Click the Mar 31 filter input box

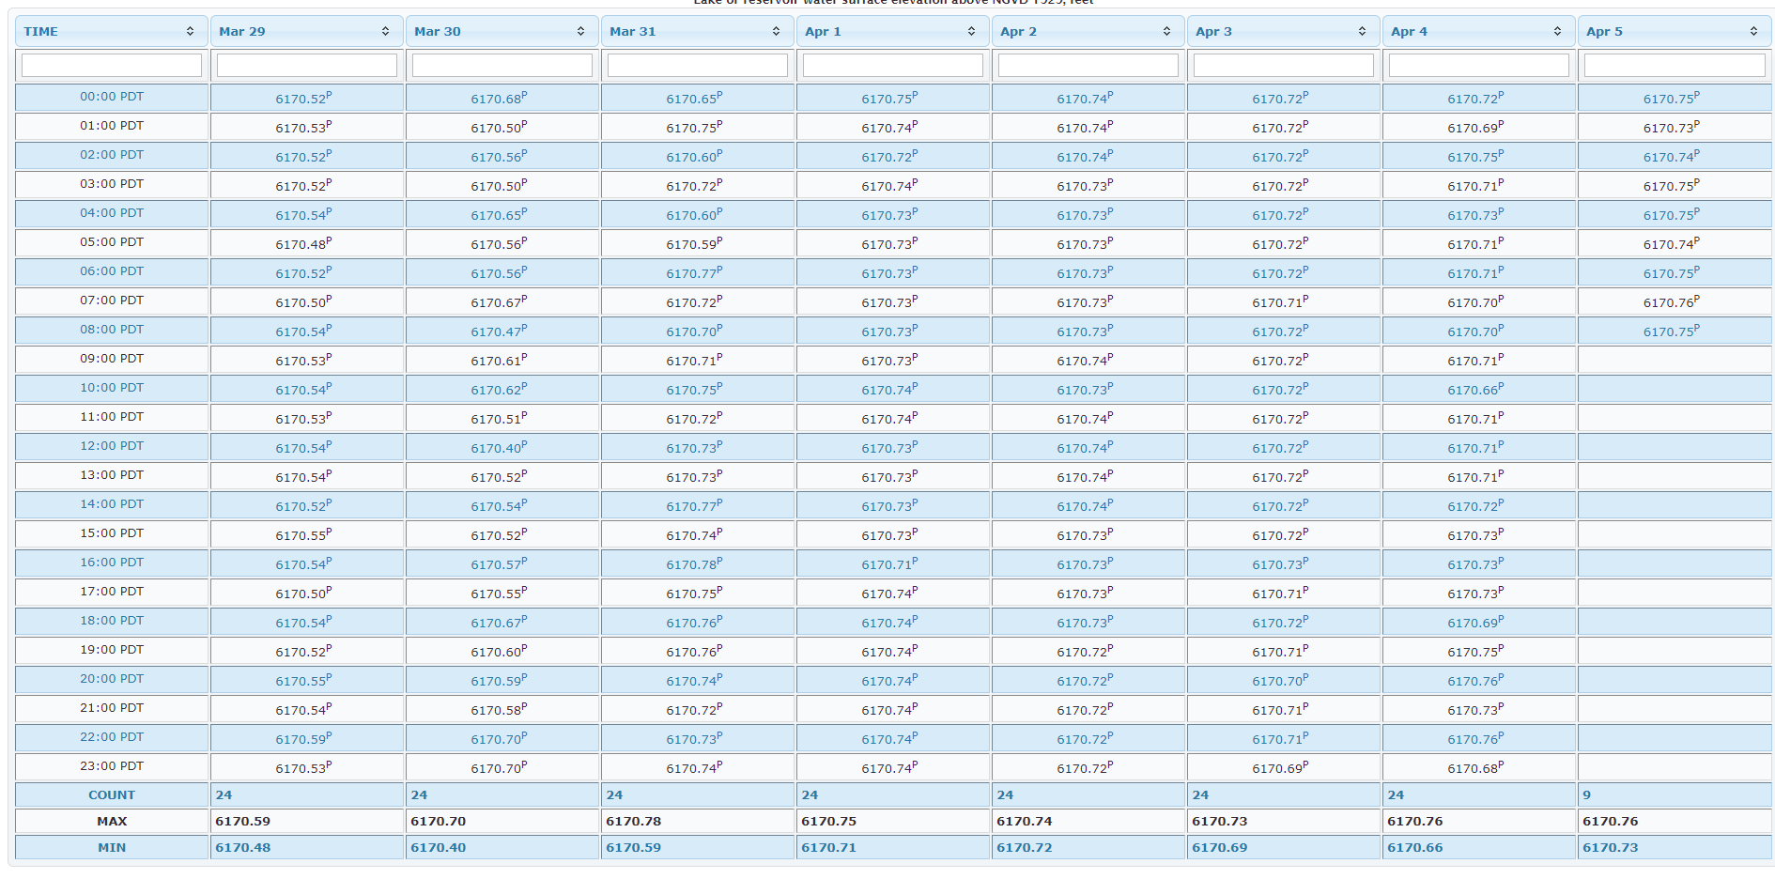[x=698, y=65]
